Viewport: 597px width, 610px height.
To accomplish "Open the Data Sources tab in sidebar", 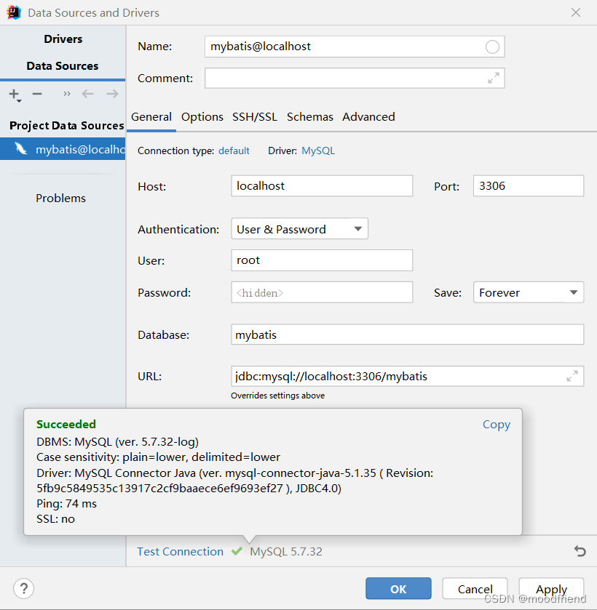I will click(x=63, y=65).
